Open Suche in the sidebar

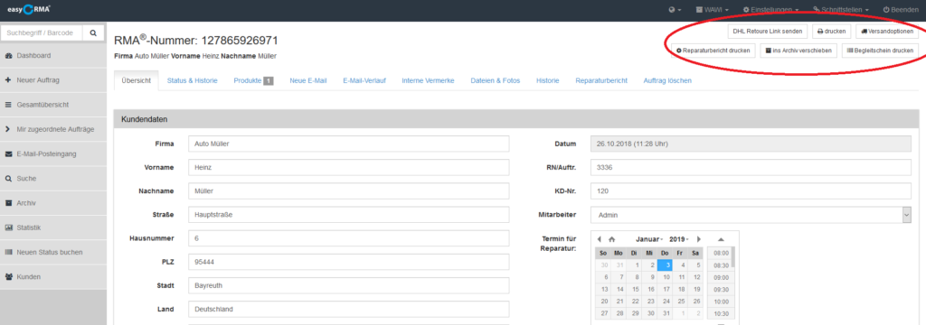click(x=53, y=178)
